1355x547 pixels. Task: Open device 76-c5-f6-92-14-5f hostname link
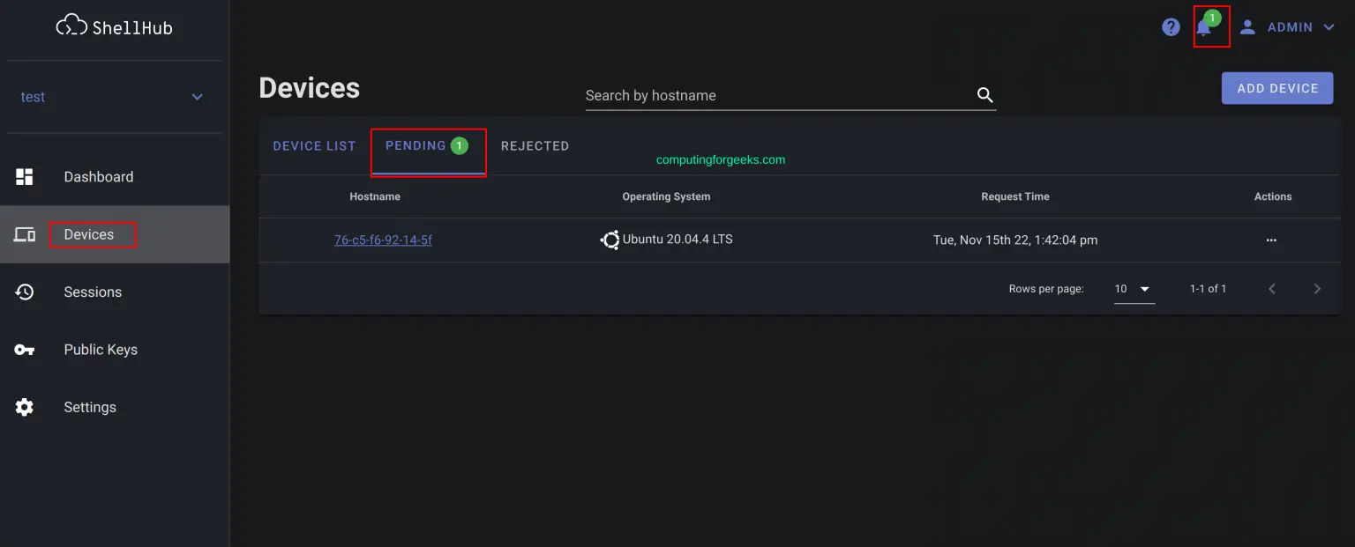(383, 240)
